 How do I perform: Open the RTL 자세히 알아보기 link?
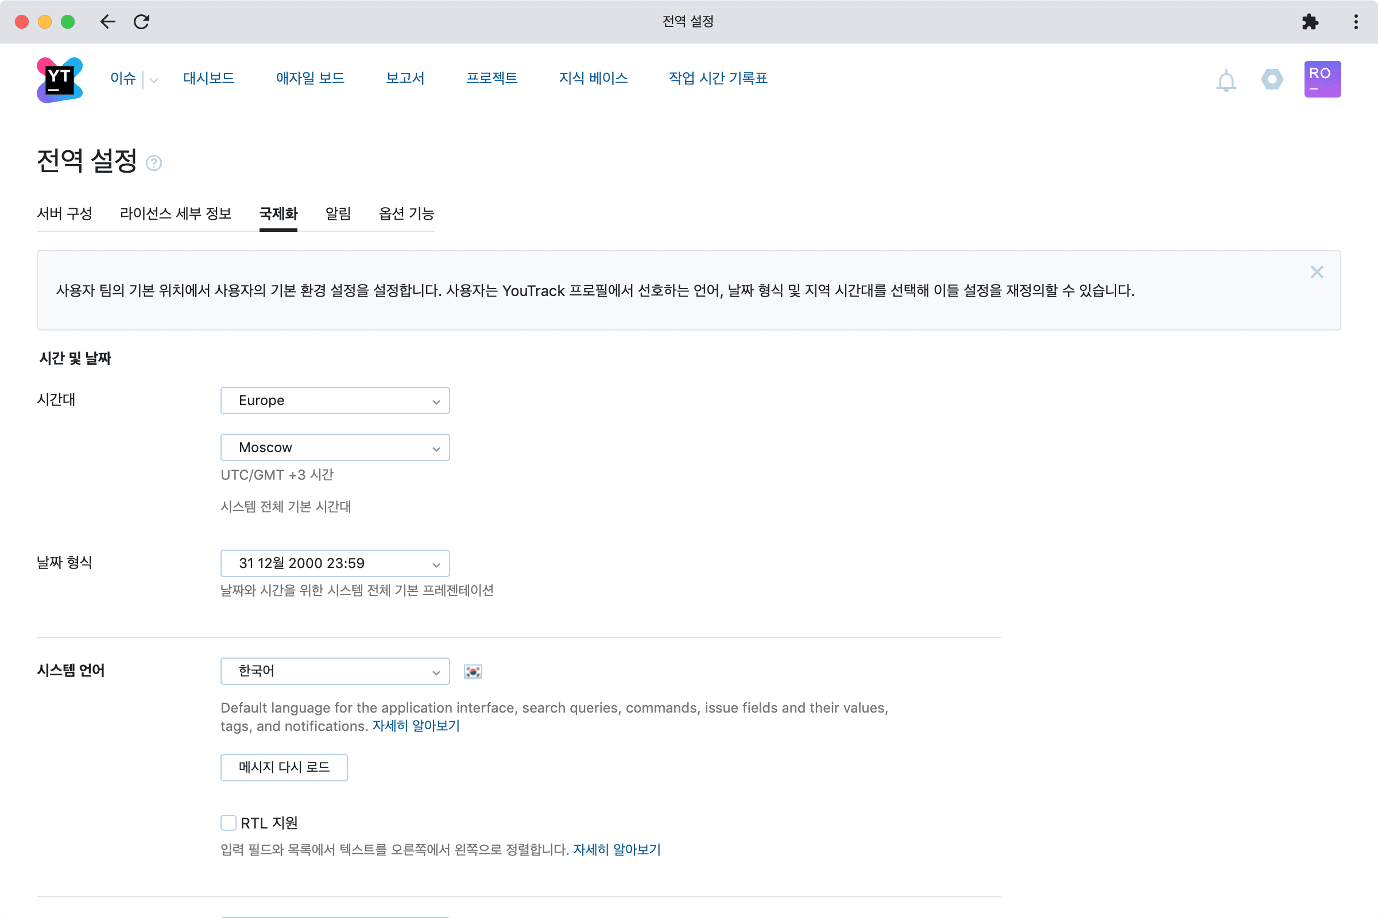[616, 850]
